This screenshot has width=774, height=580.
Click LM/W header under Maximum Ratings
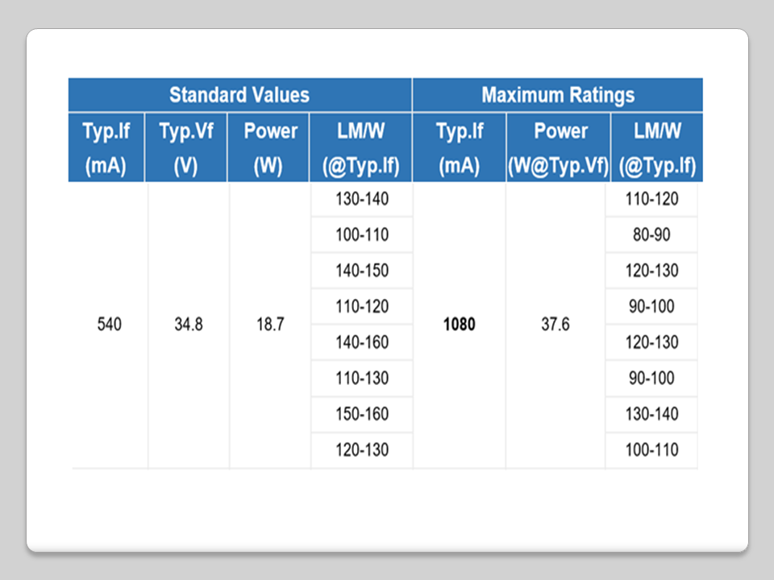(x=656, y=147)
